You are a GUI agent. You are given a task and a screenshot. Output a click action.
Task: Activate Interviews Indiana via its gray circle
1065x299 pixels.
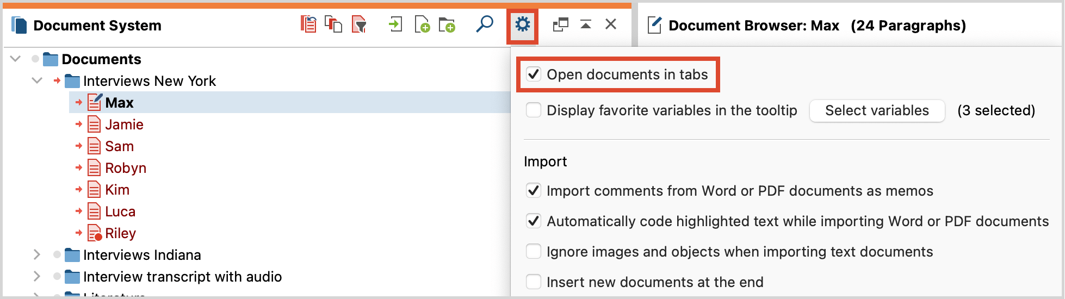pos(57,254)
